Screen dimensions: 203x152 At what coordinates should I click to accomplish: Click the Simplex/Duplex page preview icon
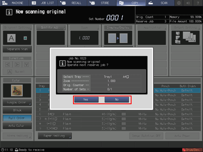118,38
